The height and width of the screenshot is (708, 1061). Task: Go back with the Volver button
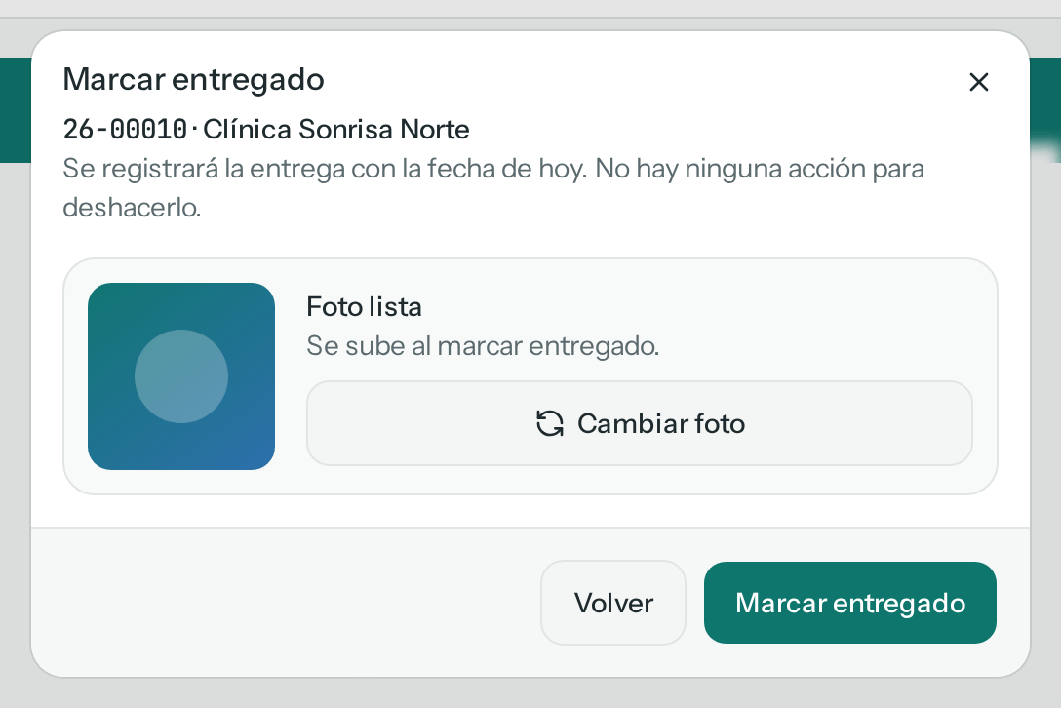tap(613, 603)
